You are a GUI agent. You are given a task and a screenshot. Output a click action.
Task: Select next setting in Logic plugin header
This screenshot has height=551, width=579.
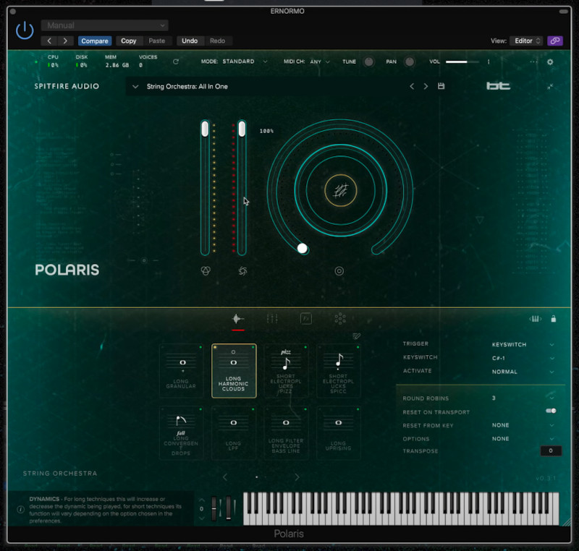(x=65, y=41)
